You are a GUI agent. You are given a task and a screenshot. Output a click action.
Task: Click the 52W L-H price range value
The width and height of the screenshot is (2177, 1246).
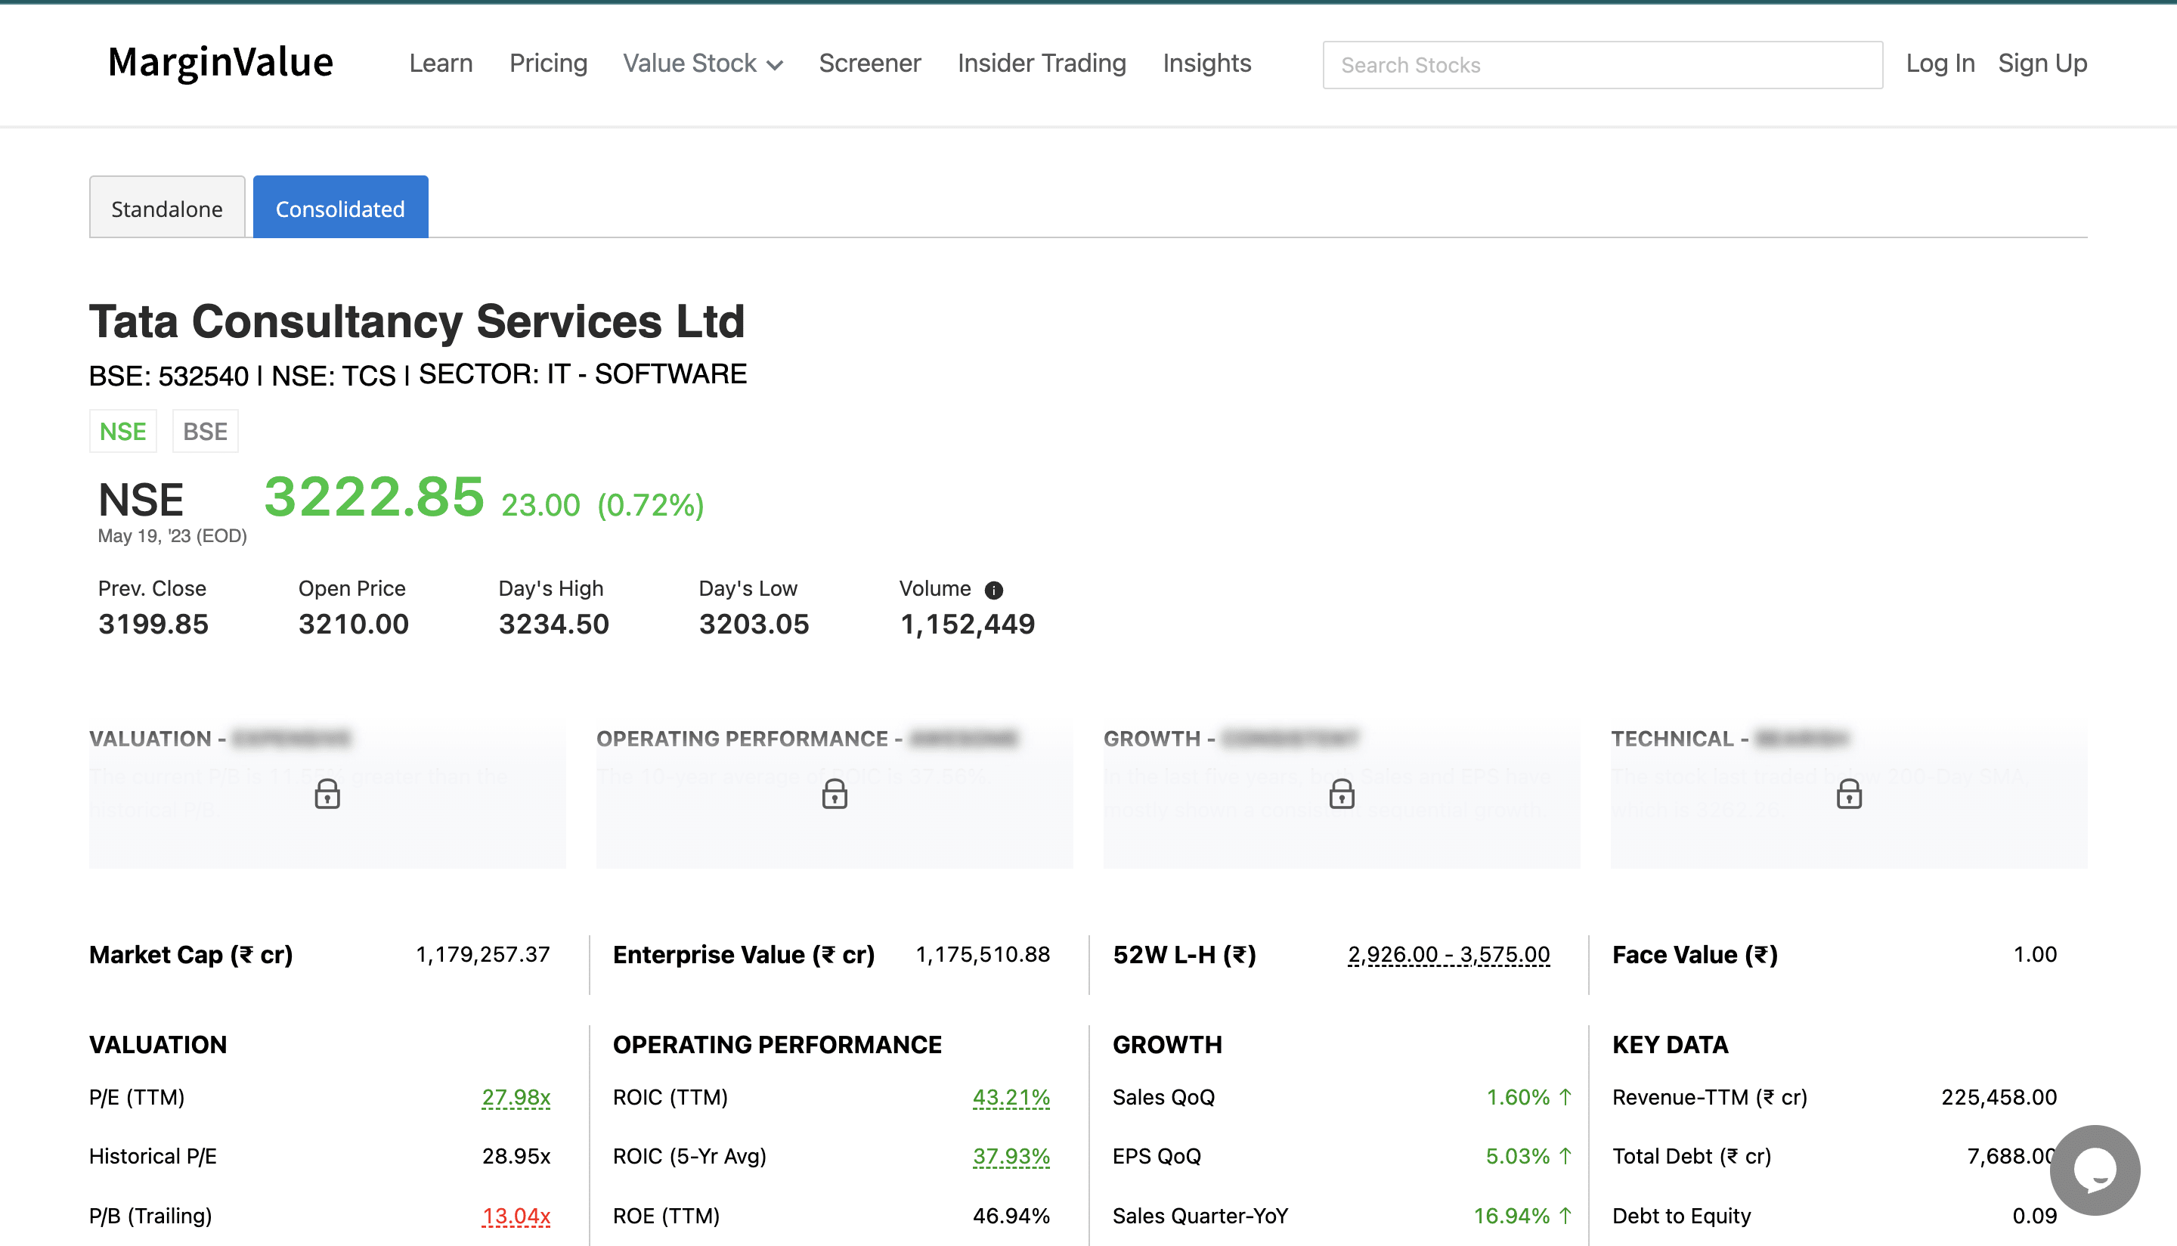1448,954
